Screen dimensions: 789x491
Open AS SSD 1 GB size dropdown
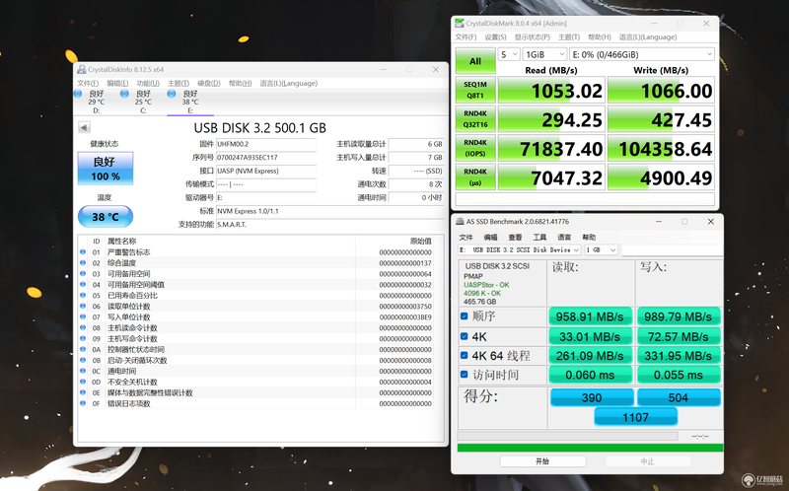coord(601,250)
